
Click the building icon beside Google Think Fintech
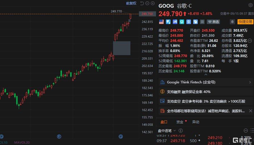tap(162, 82)
